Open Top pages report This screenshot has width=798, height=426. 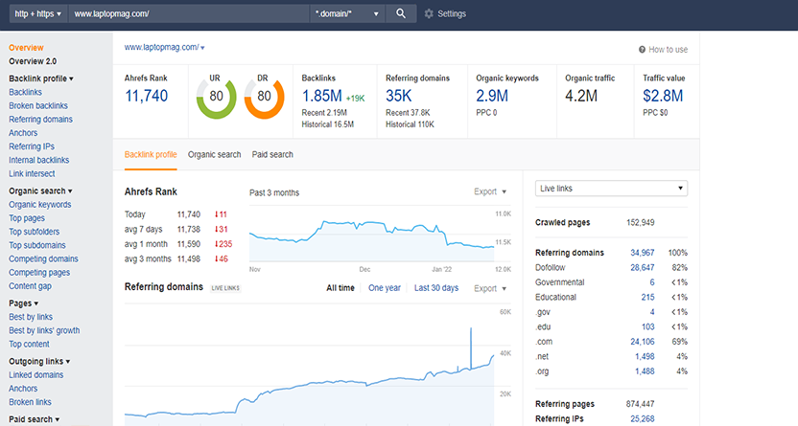[27, 218]
